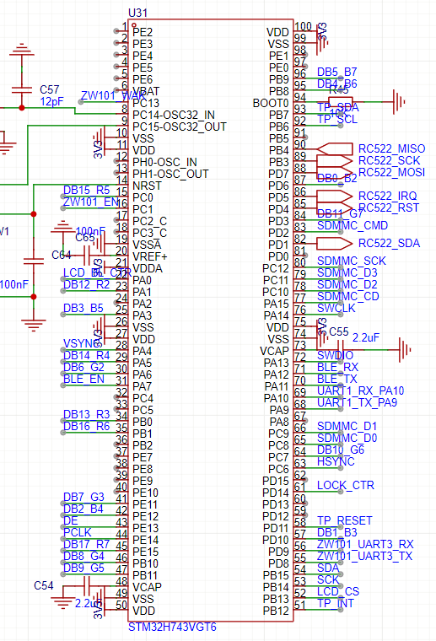Select the TP_INT net label

[336, 603]
